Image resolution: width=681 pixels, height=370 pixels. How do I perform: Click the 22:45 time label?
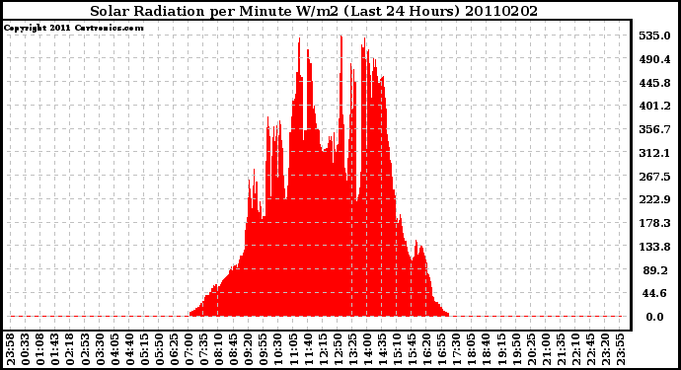coord(590,350)
